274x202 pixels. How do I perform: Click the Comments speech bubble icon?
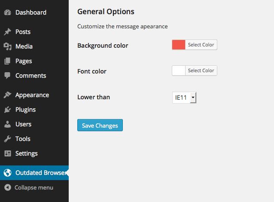coord(7,76)
